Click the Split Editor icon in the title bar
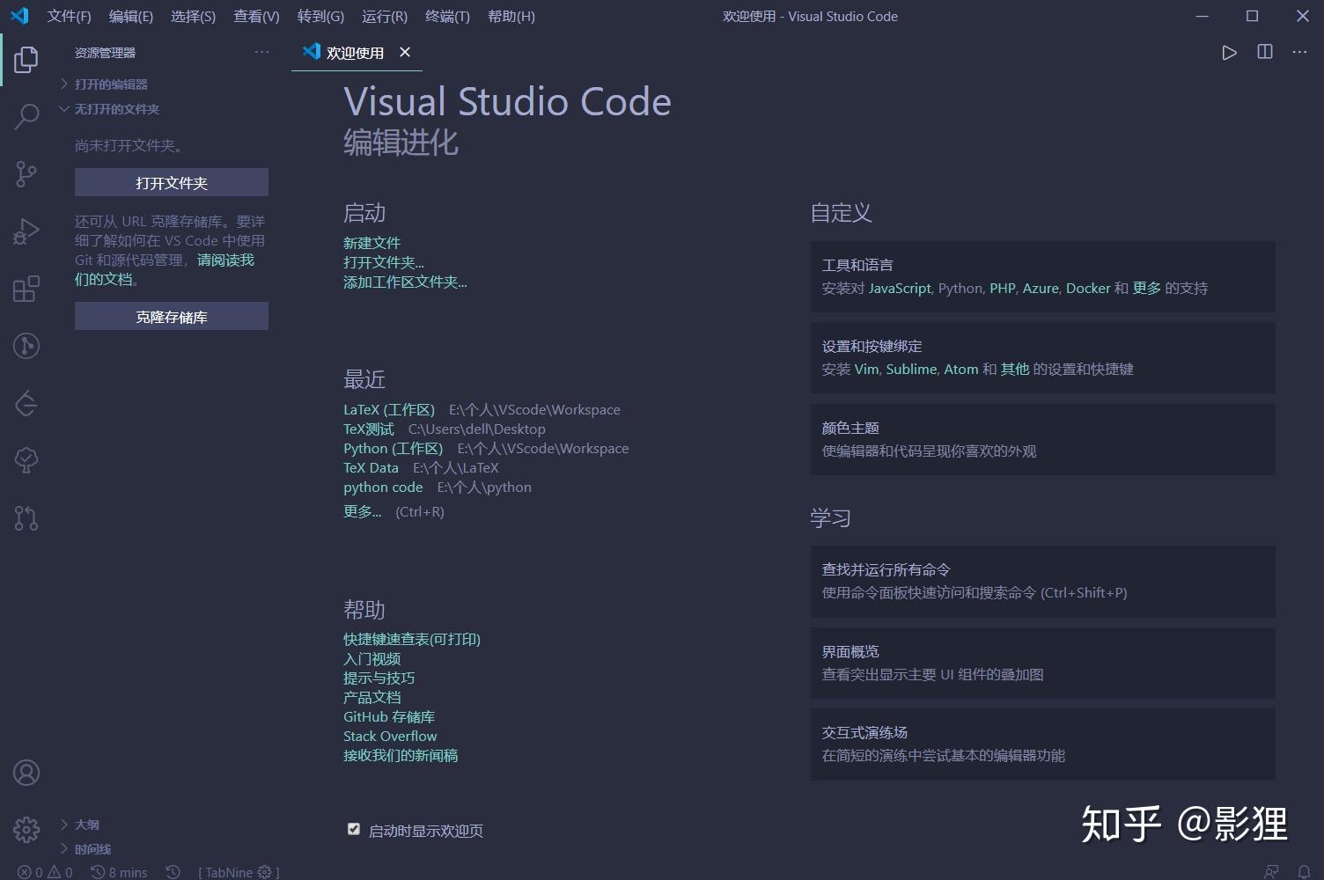The image size is (1324, 880). (1264, 52)
